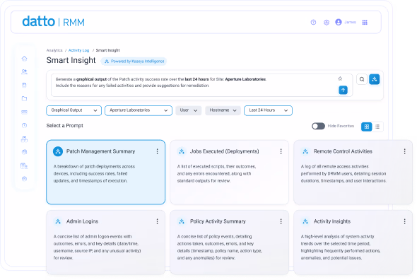Select the Activity Insights prompt card
This screenshot has height=280, width=417.
tap(353, 243)
